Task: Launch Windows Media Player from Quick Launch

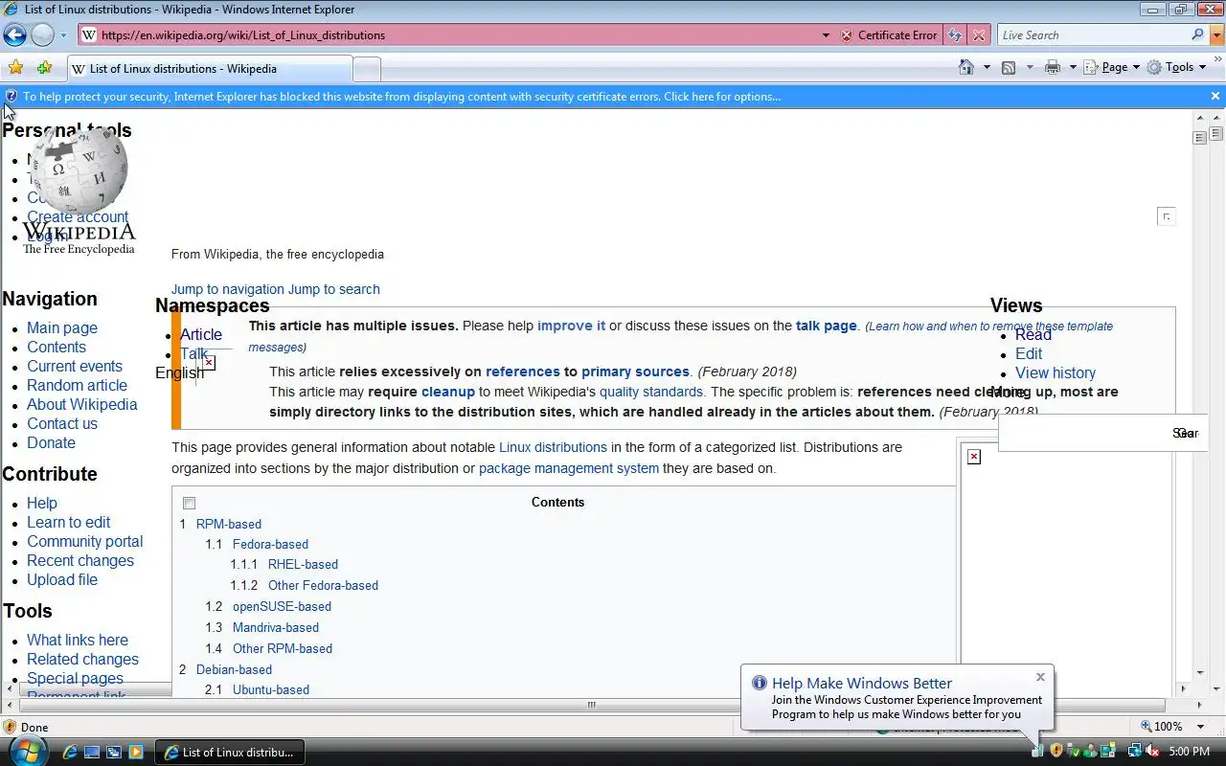Action: (x=136, y=753)
